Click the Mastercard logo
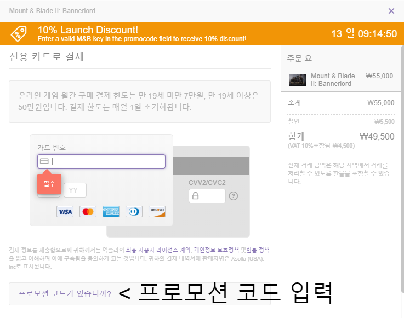Viewport: 404px width, 318px height. click(88, 211)
